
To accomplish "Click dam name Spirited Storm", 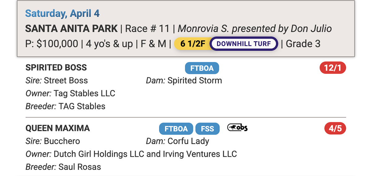I will tap(195, 81).
